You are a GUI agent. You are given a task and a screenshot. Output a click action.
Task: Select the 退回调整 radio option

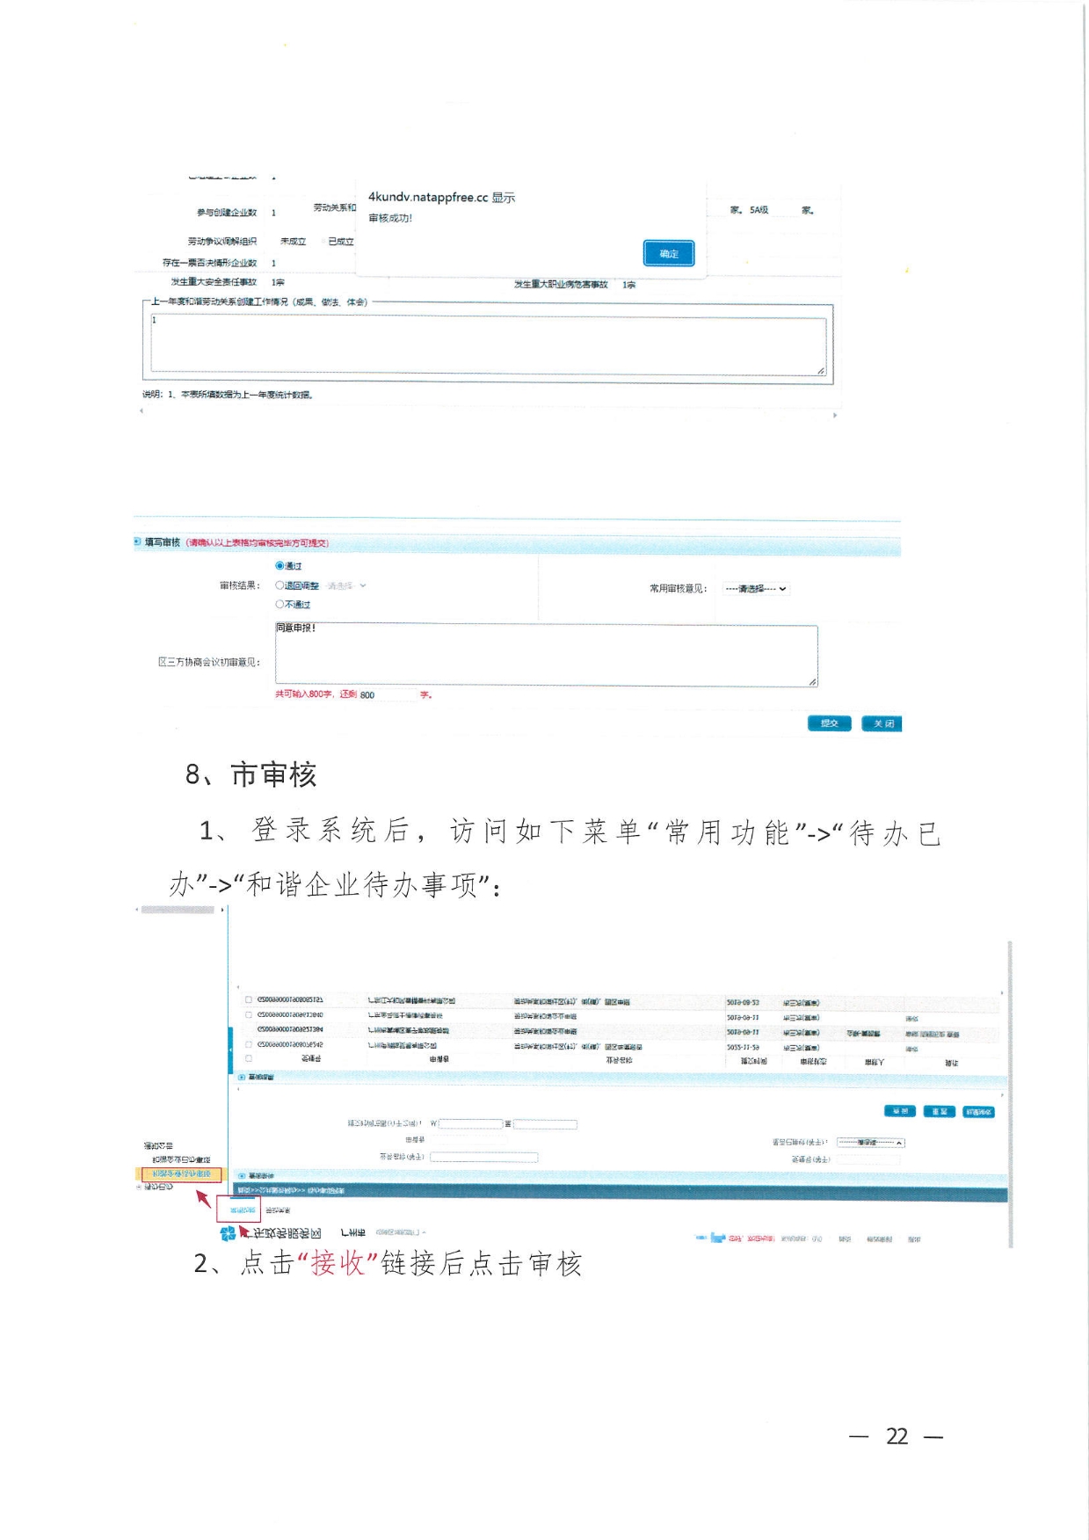pos(280,585)
